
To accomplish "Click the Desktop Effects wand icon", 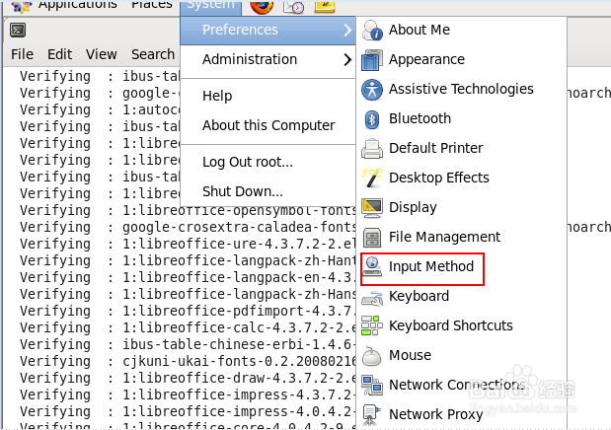I will [372, 179].
